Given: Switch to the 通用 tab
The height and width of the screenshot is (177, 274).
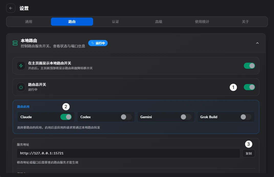Looking at the screenshot, I should point(28,22).
